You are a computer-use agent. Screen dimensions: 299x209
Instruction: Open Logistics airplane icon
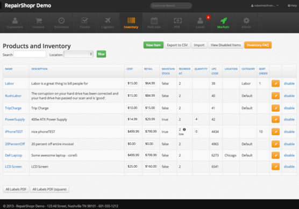click(x=108, y=20)
